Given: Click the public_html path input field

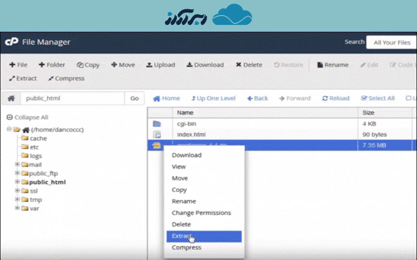Looking at the screenshot, I should (x=72, y=98).
